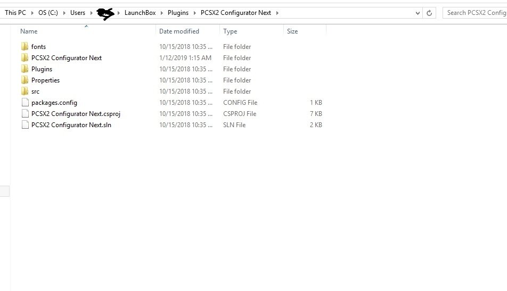Image resolution: width=507 pixels, height=291 pixels.
Task: Click the PCSX2 Configurator Next.sln file icon
Action: tap(25, 124)
